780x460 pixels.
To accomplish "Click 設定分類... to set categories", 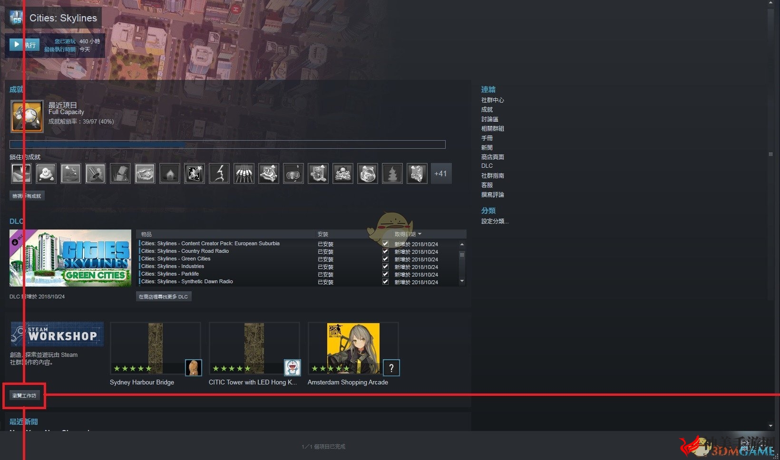I will click(495, 221).
